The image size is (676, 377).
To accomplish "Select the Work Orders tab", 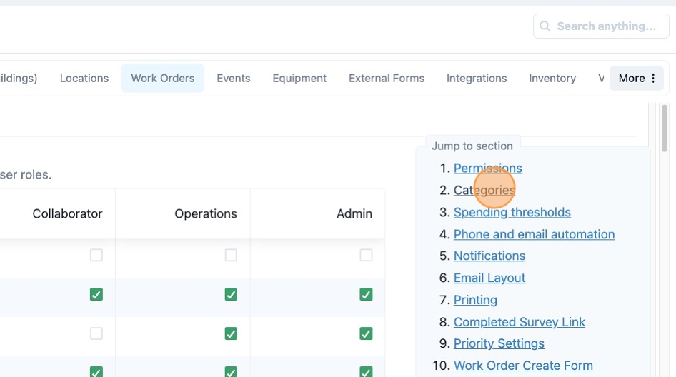I will click(162, 78).
